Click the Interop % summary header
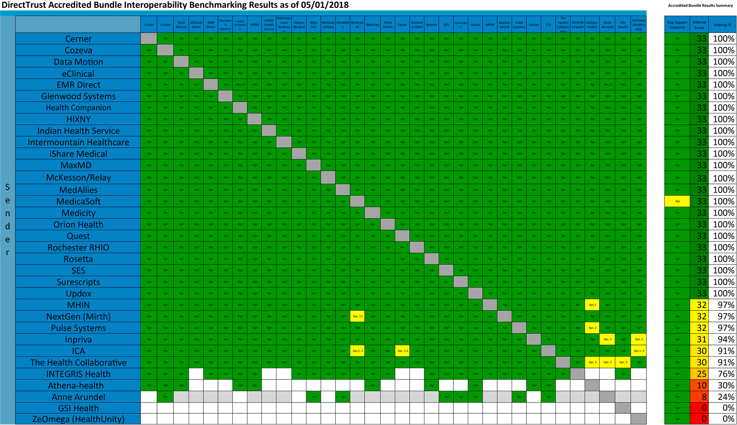 [x=723, y=25]
